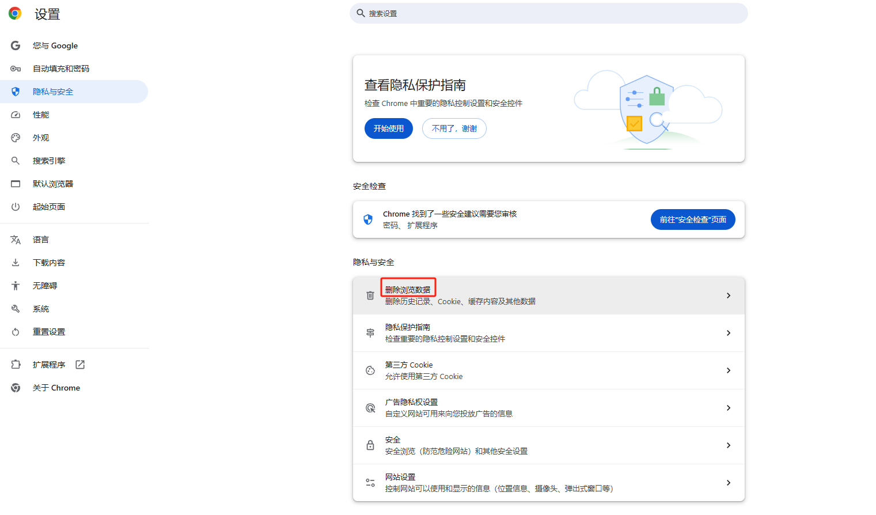Expand 删除浏览数据 using its chevron arrow
Image resolution: width=876 pixels, height=515 pixels.
(729, 296)
